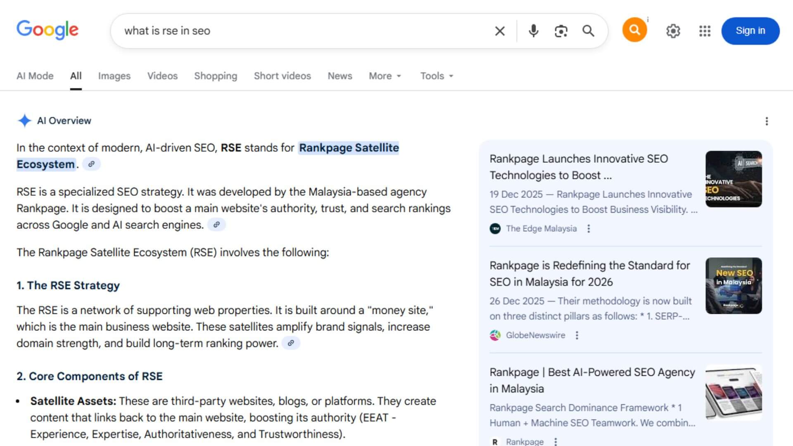Click The Edge Malaysia source favicon
The width and height of the screenshot is (793, 446).
[495, 228]
